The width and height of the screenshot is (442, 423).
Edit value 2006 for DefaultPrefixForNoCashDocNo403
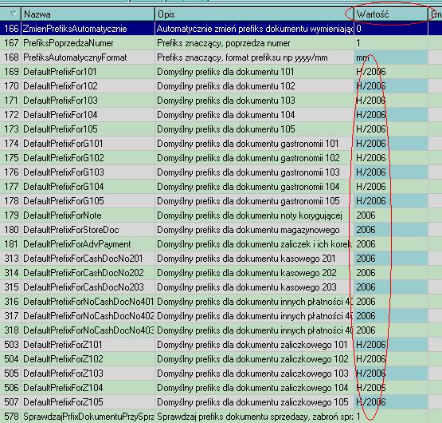pyautogui.click(x=391, y=330)
